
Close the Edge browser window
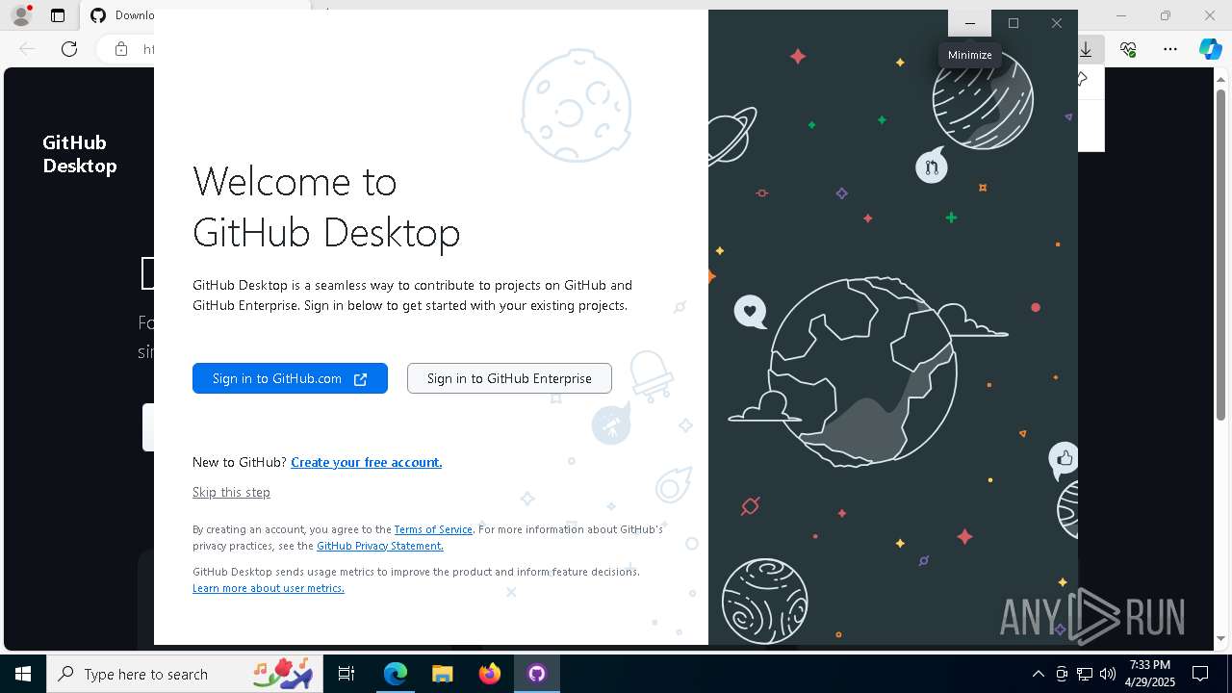[x=1210, y=15]
